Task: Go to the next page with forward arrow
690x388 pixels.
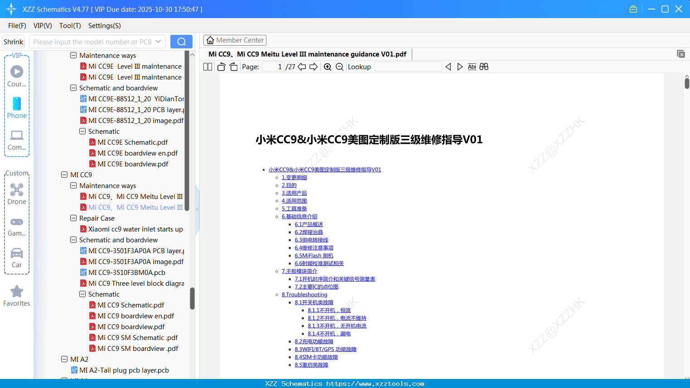Action: [x=313, y=66]
